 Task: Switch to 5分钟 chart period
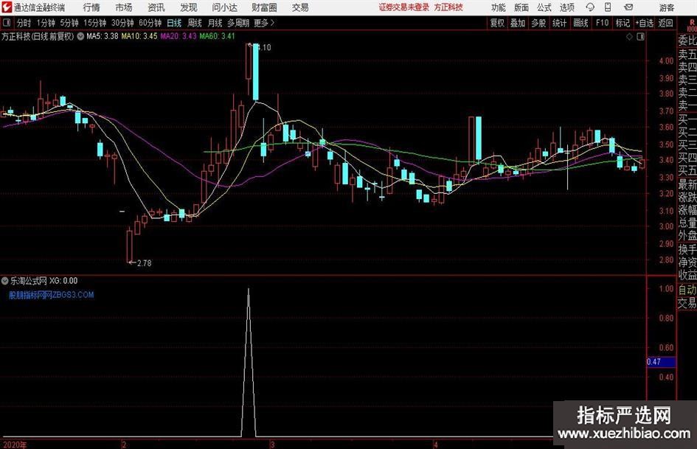point(69,23)
